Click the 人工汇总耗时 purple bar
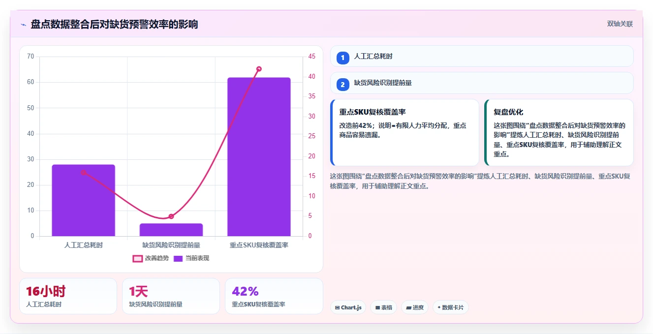This screenshot has height=334, width=653. (83, 200)
